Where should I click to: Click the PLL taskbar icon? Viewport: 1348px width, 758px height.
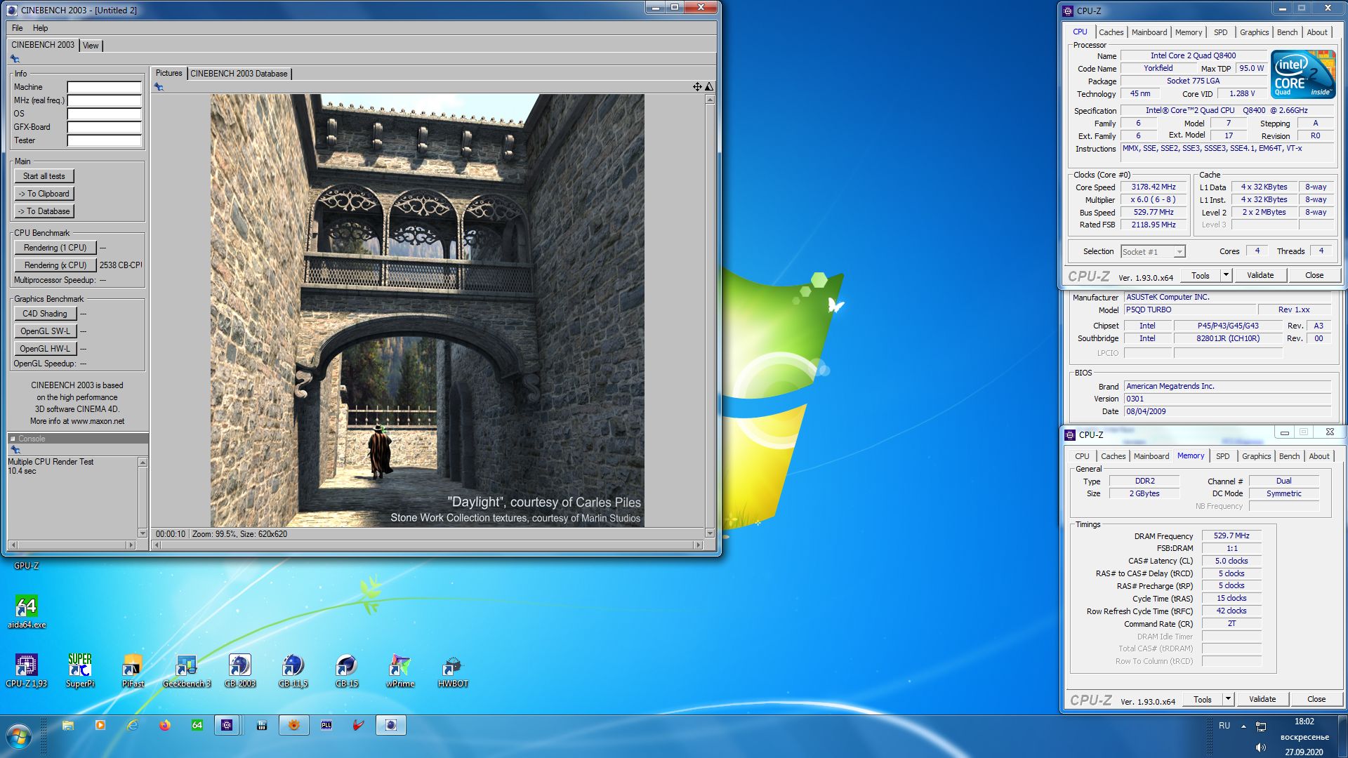coord(326,726)
